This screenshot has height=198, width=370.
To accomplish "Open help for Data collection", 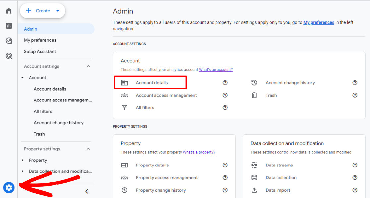I will (355, 178).
